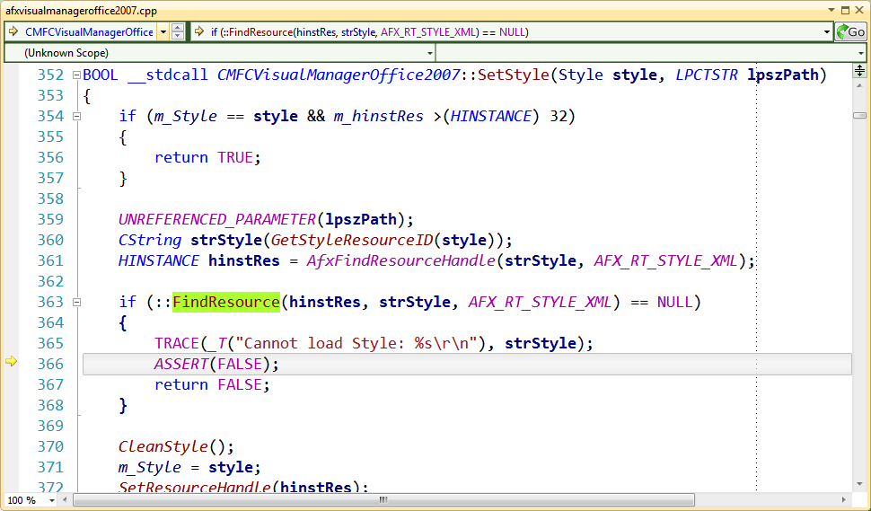
Task: Click the horizontal scrollbar right arrow
Action: click(x=844, y=500)
